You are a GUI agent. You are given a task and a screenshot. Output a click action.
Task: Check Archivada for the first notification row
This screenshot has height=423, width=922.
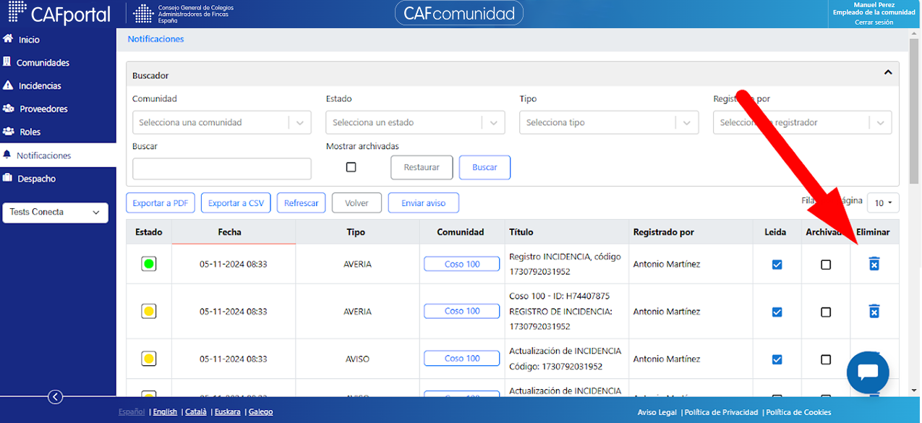pos(826,265)
